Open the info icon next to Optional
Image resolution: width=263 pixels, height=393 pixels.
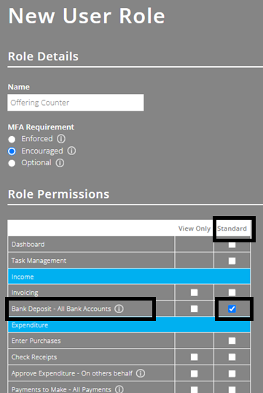[x=60, y=163]
